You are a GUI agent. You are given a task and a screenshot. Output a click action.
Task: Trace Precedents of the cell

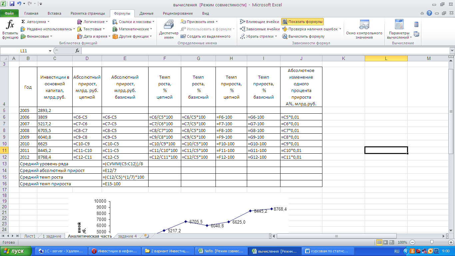click(x=259, y=22)
